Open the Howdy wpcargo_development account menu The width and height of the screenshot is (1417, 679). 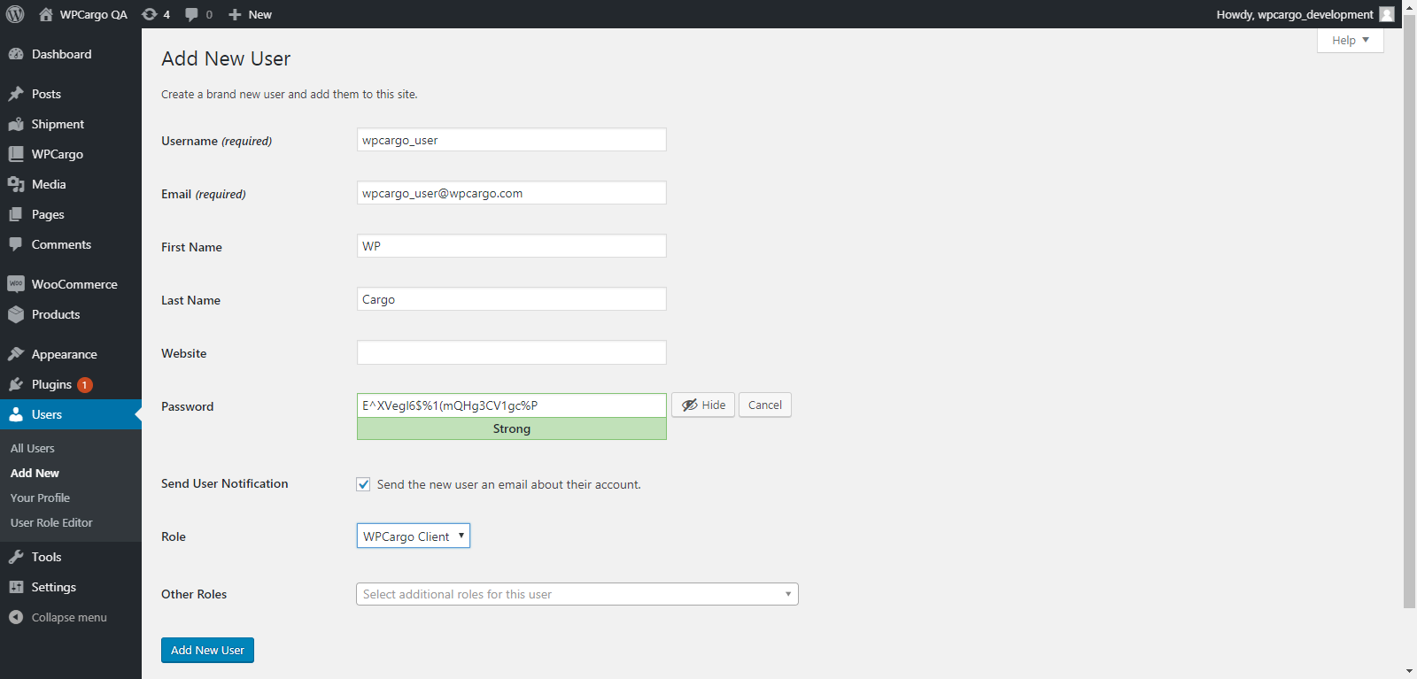coord(1305,14)
